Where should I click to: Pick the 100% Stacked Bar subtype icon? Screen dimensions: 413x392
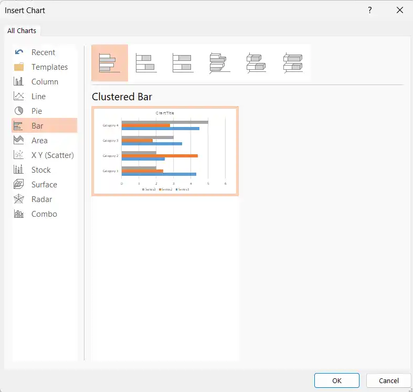pyautogui.click(x=183, y=63)
